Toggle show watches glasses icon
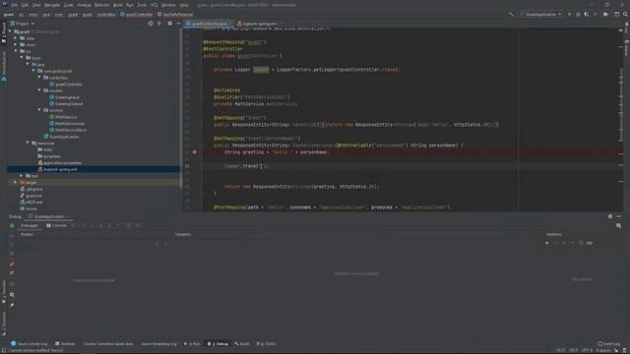Viewport: 630px width, 354px height. [590, 243]
